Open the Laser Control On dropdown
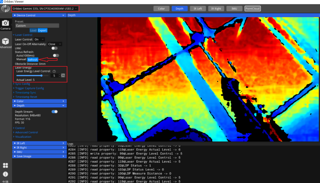The height and width of the screenshot is (183, 320). 39,39
